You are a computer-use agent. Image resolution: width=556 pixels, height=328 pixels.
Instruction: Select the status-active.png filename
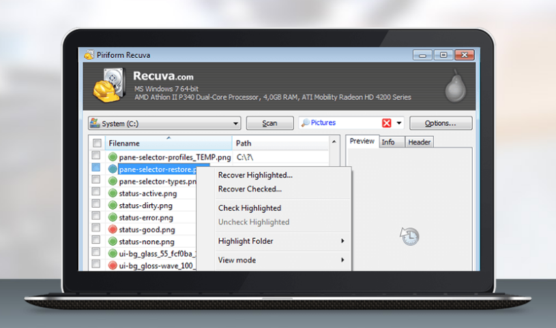pos(148,193)
